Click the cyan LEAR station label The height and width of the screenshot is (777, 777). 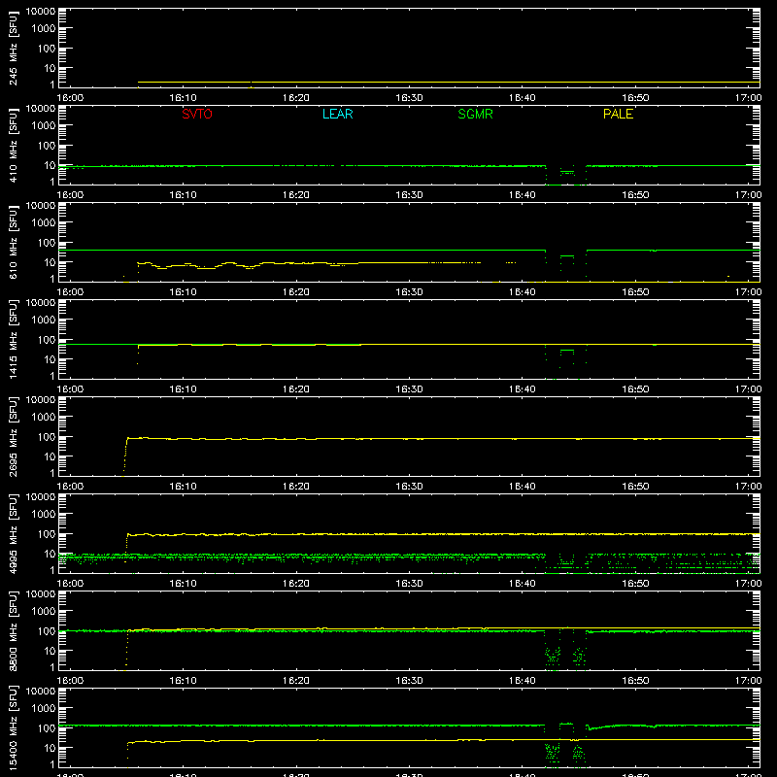click(337, 114)
